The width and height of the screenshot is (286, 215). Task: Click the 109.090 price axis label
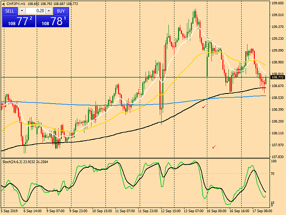pyautogui.click(x=278, y=50)
